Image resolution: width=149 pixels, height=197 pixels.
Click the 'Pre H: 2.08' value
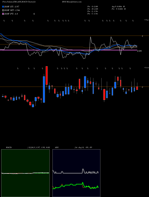click(x=93, y=9)
